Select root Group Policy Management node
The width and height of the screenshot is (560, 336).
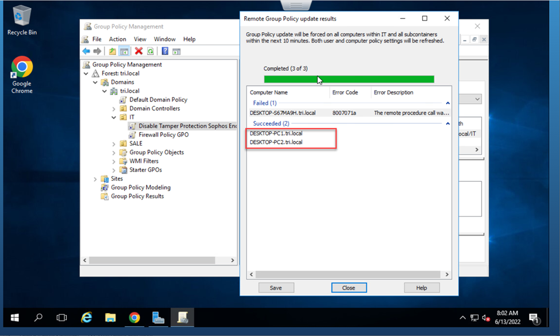(x=127, y=65)
